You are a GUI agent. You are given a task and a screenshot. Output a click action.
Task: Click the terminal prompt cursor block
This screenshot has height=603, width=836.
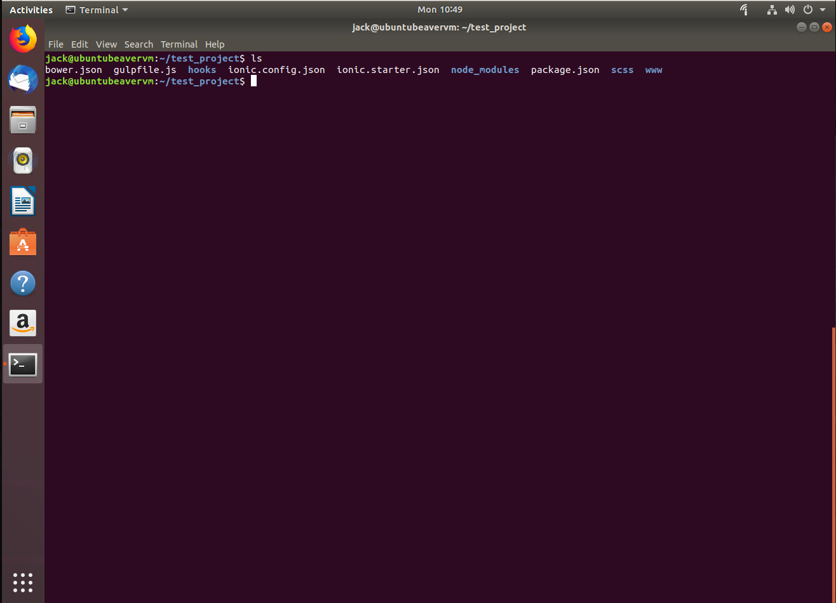(x=253, y=81)
